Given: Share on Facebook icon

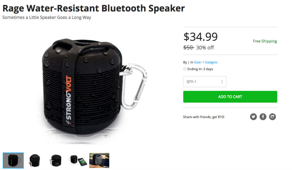Looking at the screenshot, I should [263, 117].
